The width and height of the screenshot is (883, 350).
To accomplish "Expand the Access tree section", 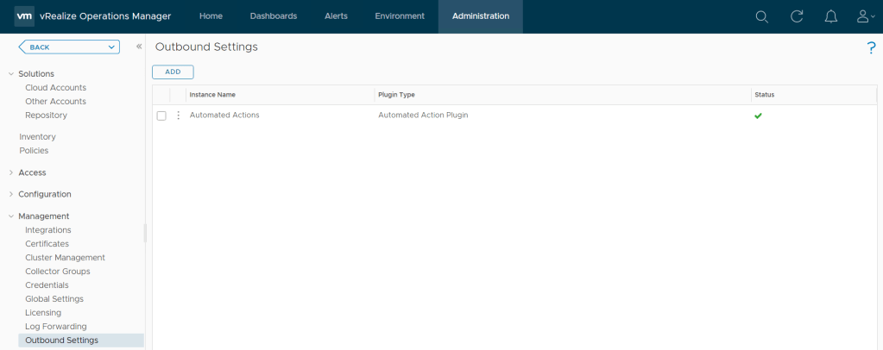I will pos(10,172).
